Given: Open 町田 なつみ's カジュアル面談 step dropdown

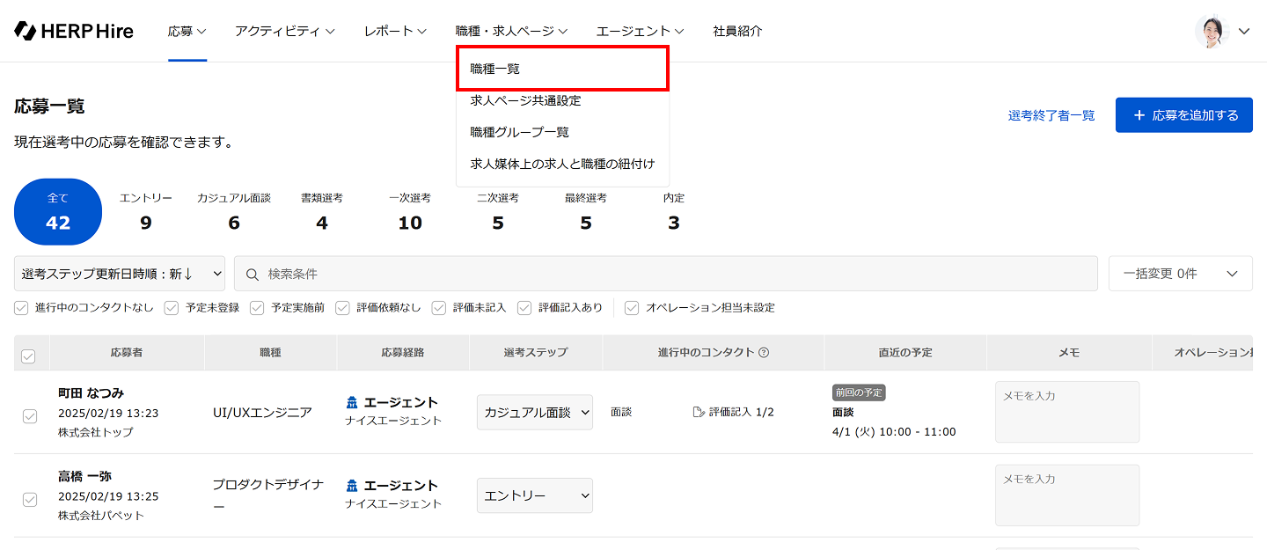Looking at the screenshot, I should pyautogui.click(x=535, y=413).
